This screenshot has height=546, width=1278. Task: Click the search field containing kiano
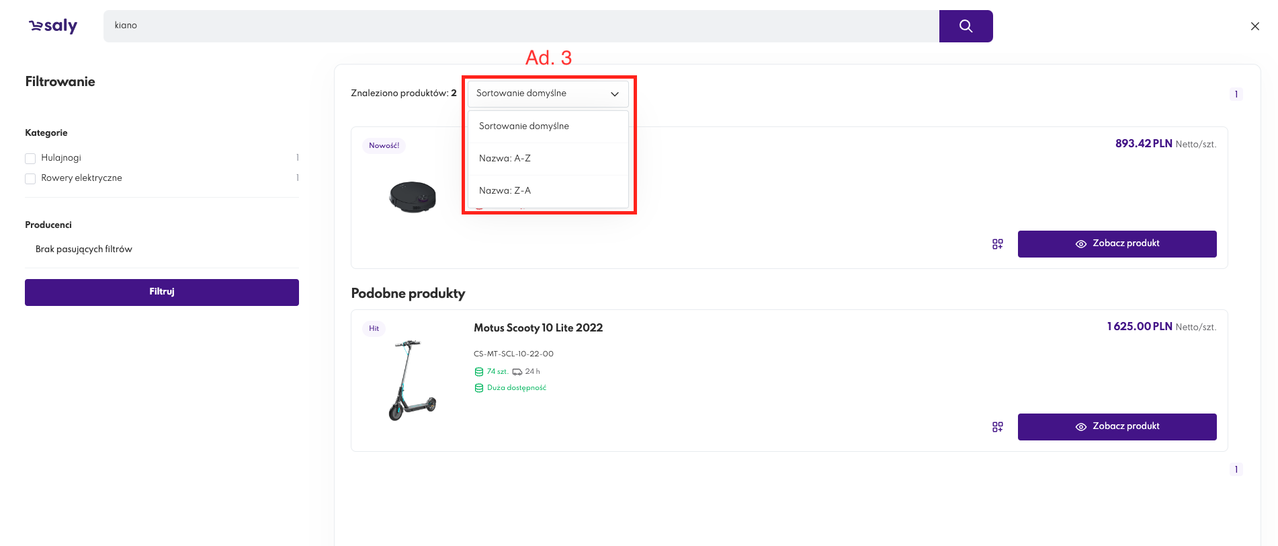pyautogui.click(x=521, y=26)
